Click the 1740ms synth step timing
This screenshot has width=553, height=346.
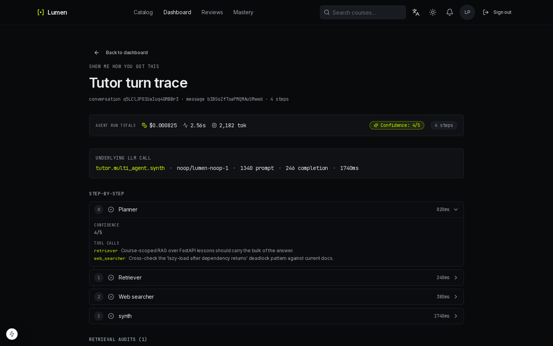point(442,316)
